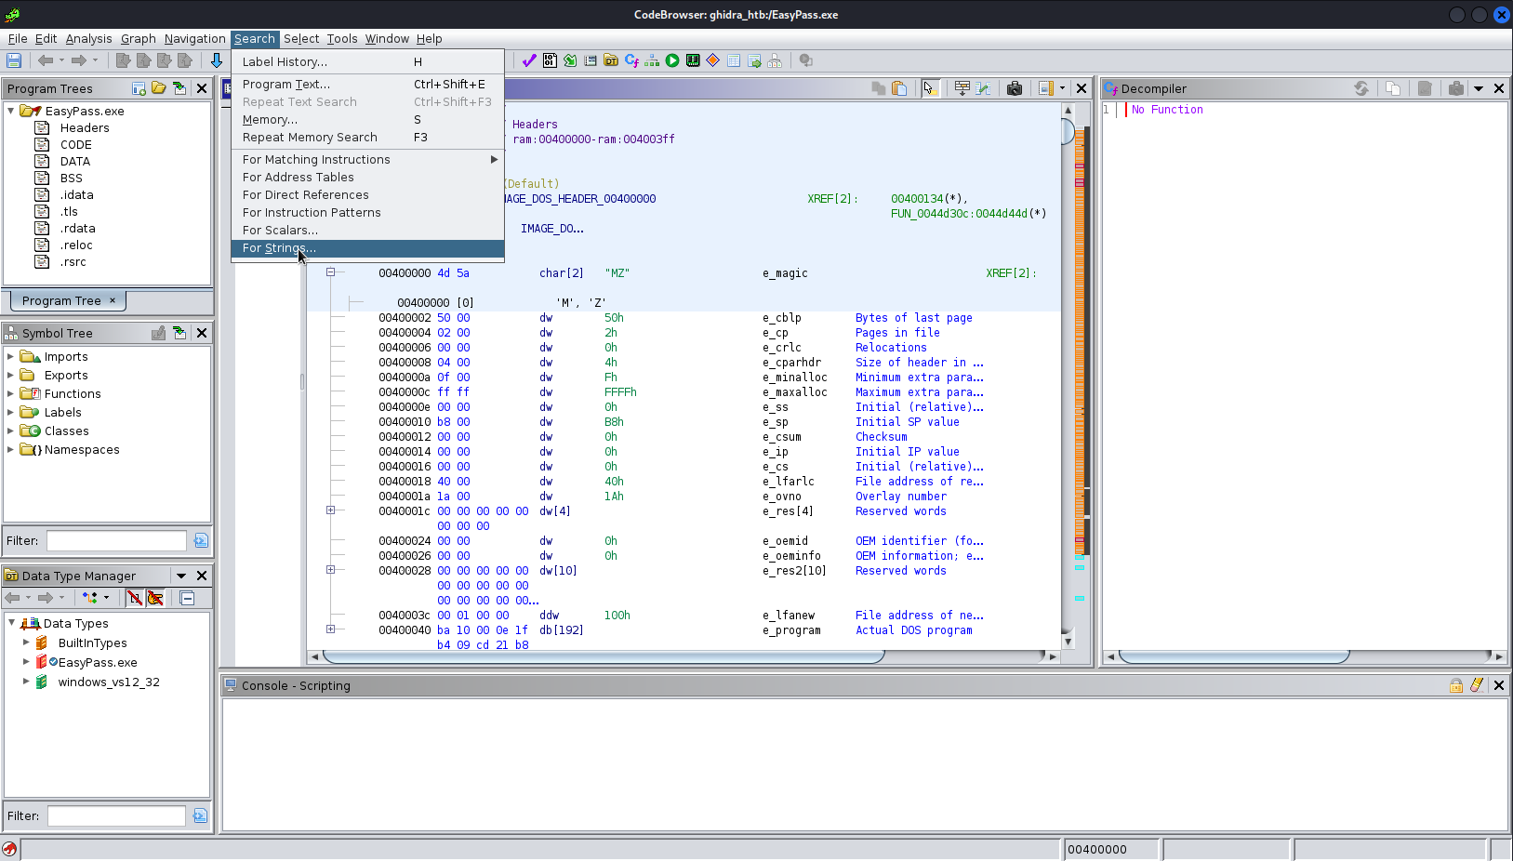The width and height of the screenshot is (1513, 861).
Task: Toggle navigation icon in Program Trees header
Action: click(x=179, y=88)
